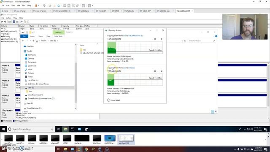Image resolution: width=270 pixels, height=152 pixels.
Task: Cancel the copy to VirtualMachines (F:)
Action: point(162,39)
